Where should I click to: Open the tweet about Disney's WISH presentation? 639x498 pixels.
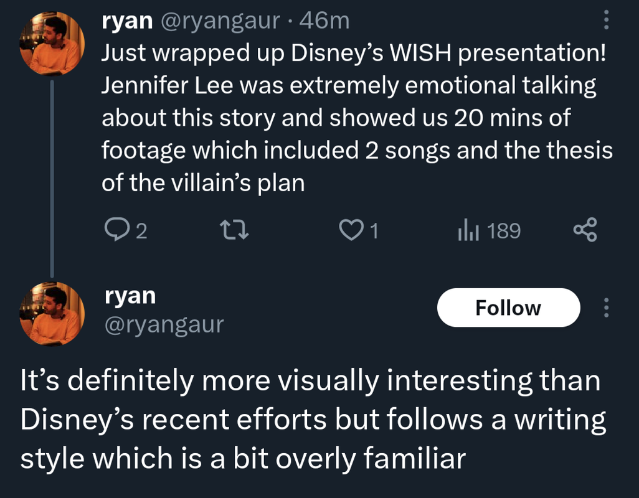[x=355, y=118]
